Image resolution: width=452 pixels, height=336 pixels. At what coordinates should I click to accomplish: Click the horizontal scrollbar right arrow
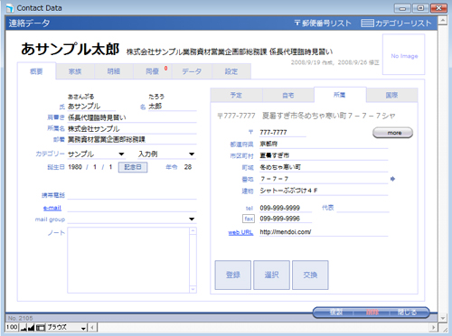[434, 327]
